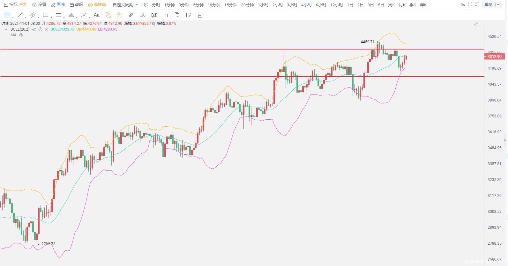Open the 自定义周期 custom period dropdown
This screenshot has height=266, width=508.
[125, 5]
